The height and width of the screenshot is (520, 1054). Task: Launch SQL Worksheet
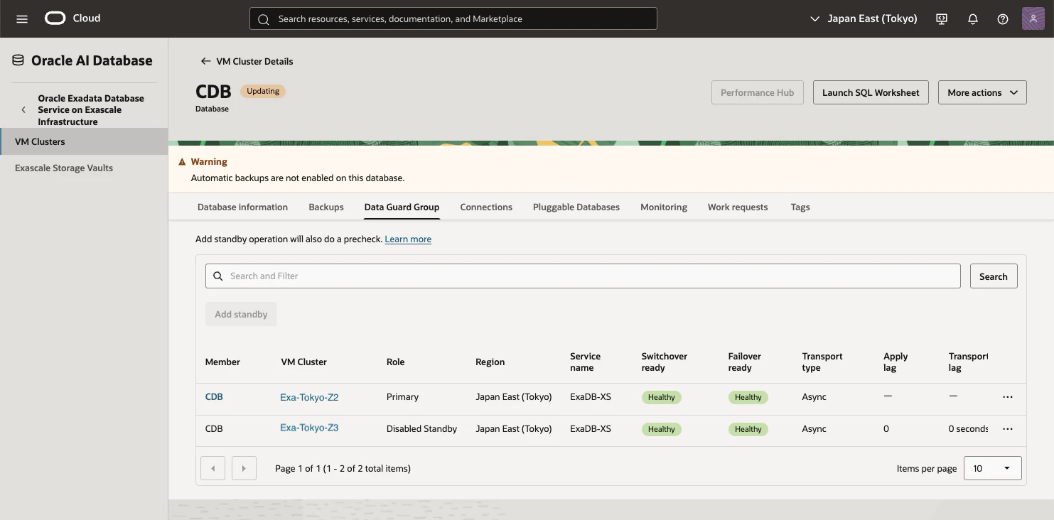tap(871, 92)
